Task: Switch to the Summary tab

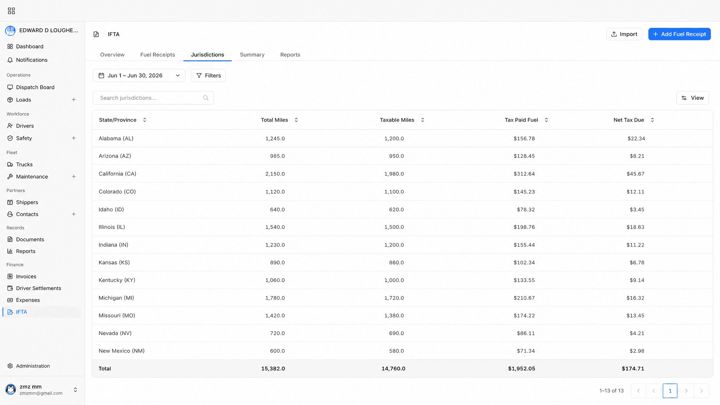Action: point(252,54)
